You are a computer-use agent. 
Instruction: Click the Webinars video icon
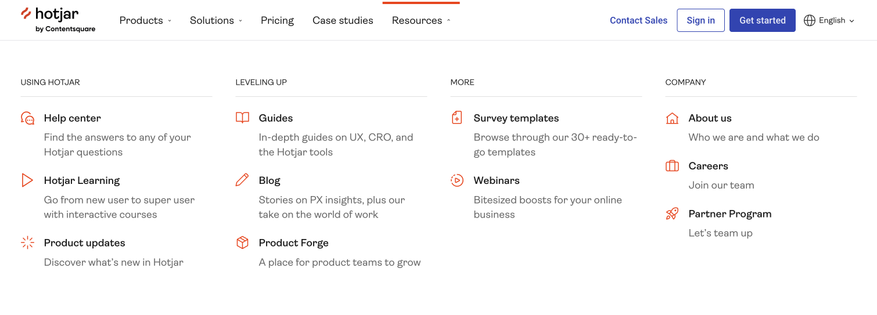click(457, 180)
